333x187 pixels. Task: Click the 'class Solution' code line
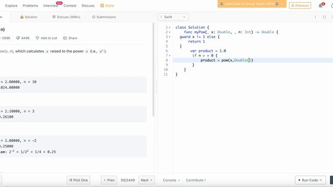[192, 28]
